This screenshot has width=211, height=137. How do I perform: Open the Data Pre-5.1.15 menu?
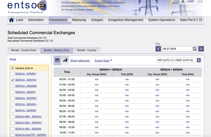tap(191, 20)
